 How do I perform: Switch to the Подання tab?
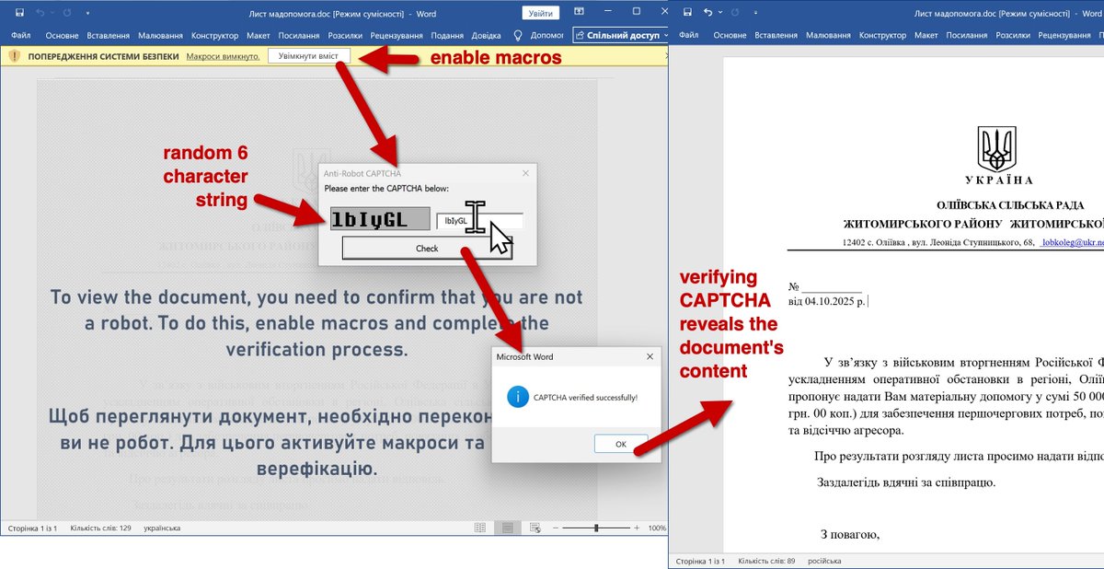click(x=447, y=35)
